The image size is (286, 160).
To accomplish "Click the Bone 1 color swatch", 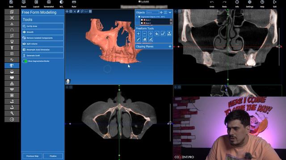I will (144, 20).
